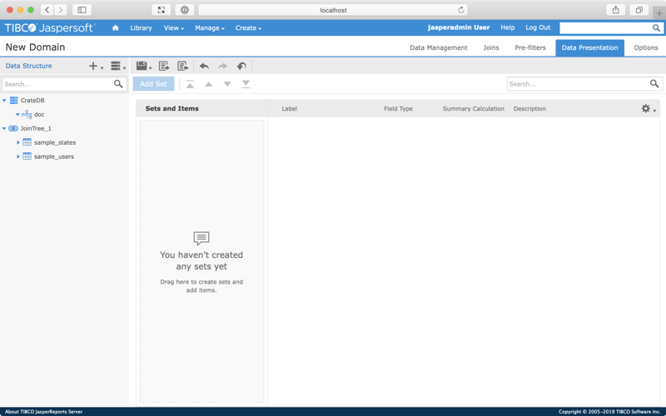Viewport: 666px width, 416px height.
Task: Open About TIBCO JasperReports Server link
Action: click(44, 412)
